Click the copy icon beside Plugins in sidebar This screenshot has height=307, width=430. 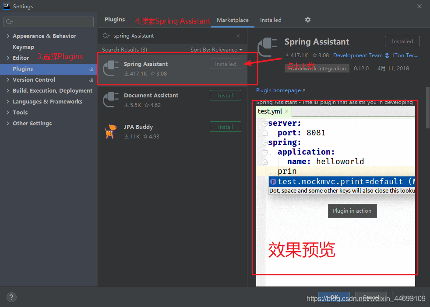coord(91,69)
